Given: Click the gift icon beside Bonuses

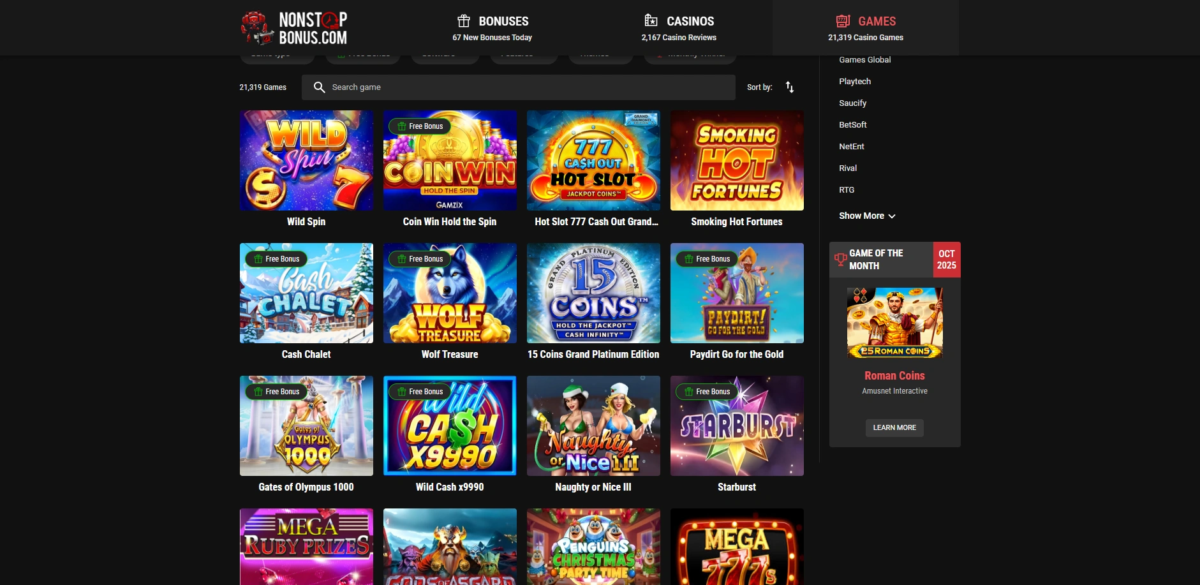Looking at the screenshot, I should coord(464,21).
